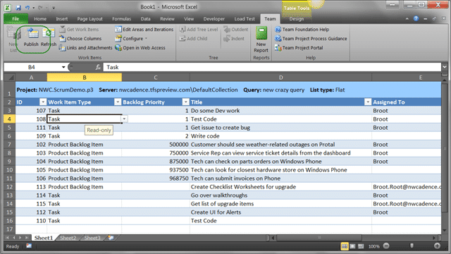Switch to Page Break Preview in status bar
The image size is (451, 254).
pyautogui.click(x=361, y=246)
